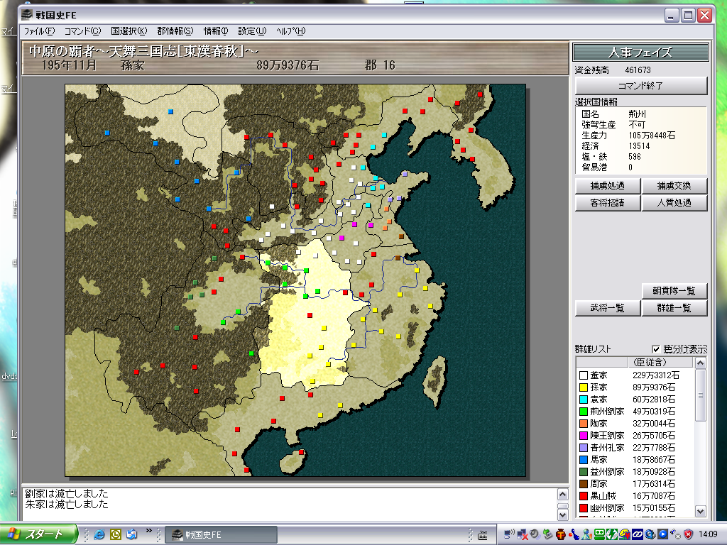727x545 pixels.
Task: Click the 武将一覧 button
Action: tap(607, 308)
